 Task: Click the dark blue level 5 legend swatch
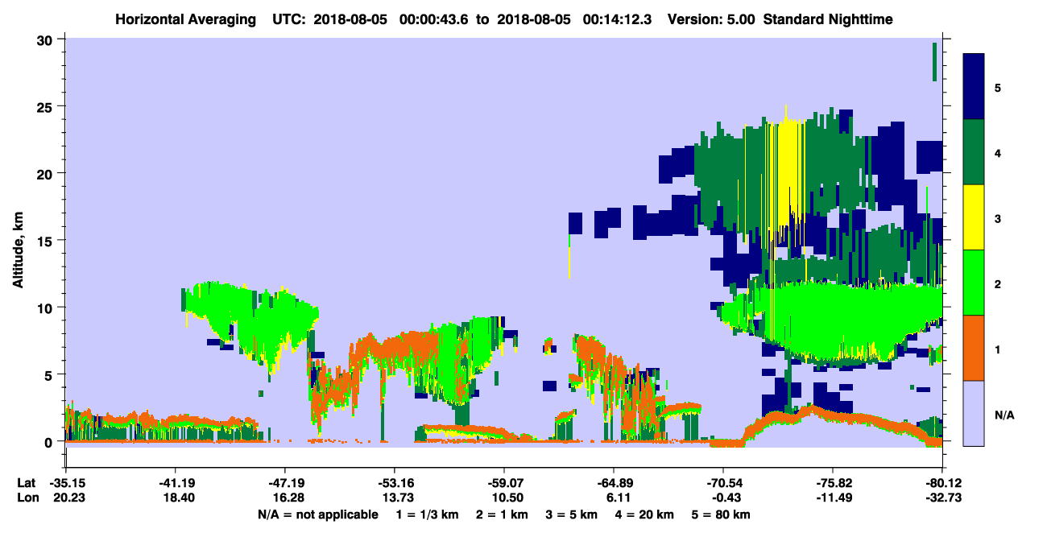tap(974, 87)
